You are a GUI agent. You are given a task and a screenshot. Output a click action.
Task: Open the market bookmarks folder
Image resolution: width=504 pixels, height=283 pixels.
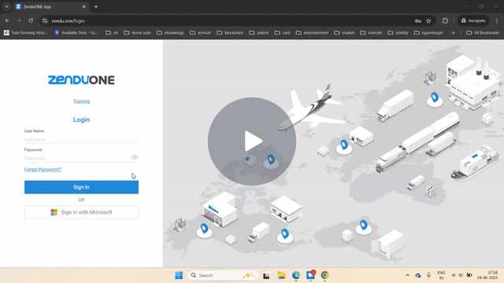click(x=344, y=33)
